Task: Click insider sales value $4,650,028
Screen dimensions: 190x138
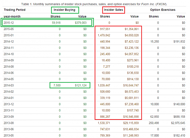Action: (x=132, y=35)
